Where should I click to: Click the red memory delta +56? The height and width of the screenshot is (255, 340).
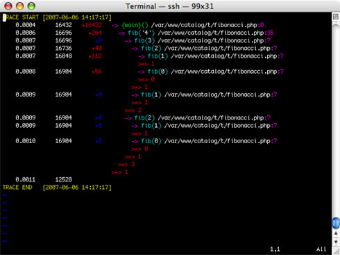pos(96,72)
